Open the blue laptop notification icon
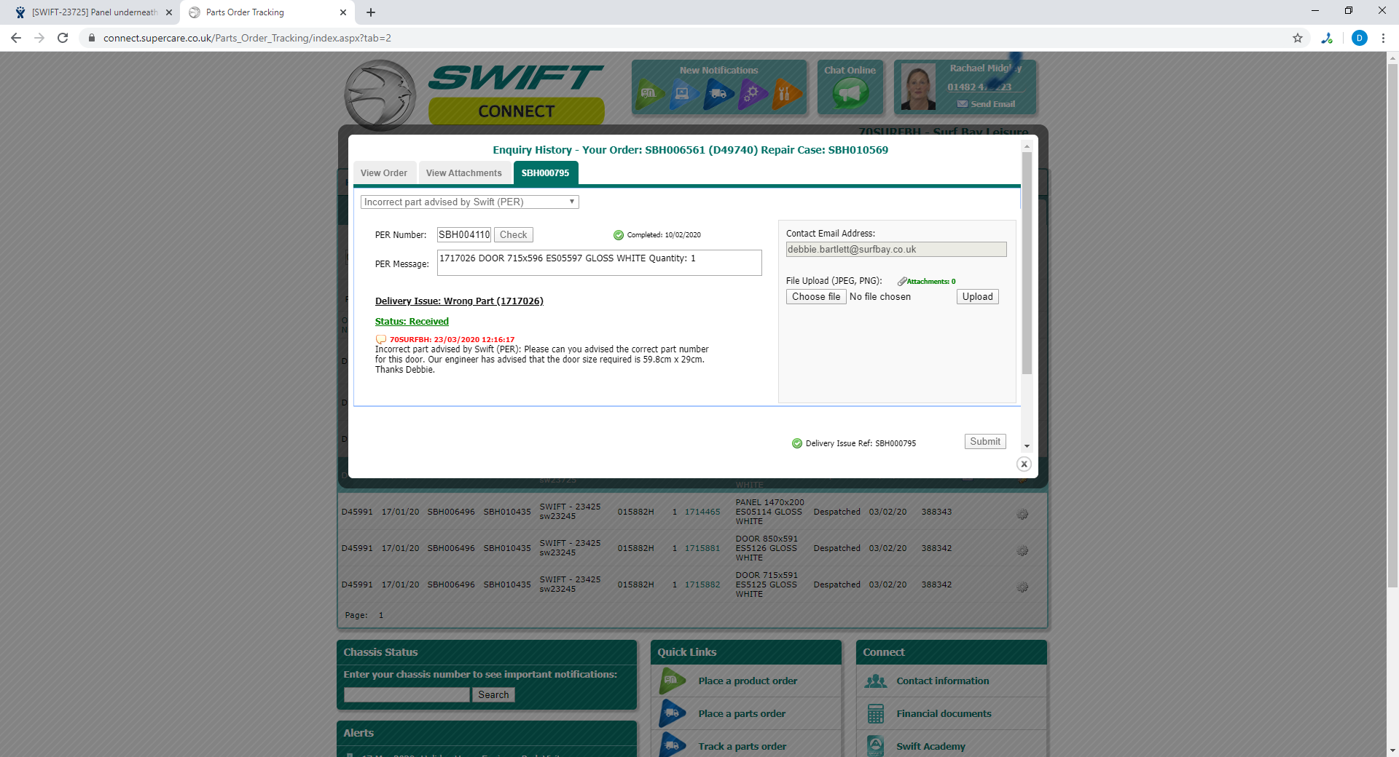Screen dimensions: 1399x757 click(x=683, y=94)
